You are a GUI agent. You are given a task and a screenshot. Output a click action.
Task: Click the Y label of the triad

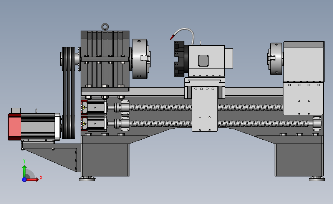[24, 161]
